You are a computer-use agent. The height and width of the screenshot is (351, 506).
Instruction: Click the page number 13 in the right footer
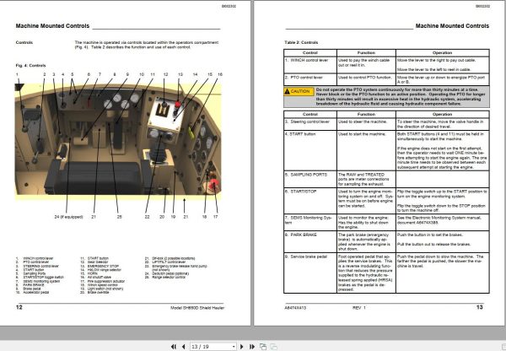480,307
